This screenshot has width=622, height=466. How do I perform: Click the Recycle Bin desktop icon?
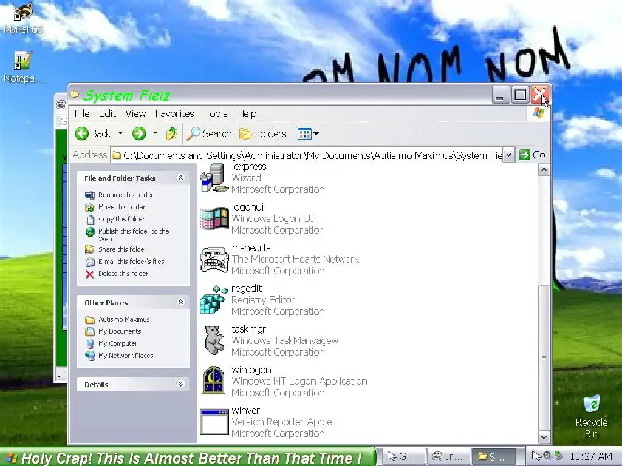coord(592,416)
